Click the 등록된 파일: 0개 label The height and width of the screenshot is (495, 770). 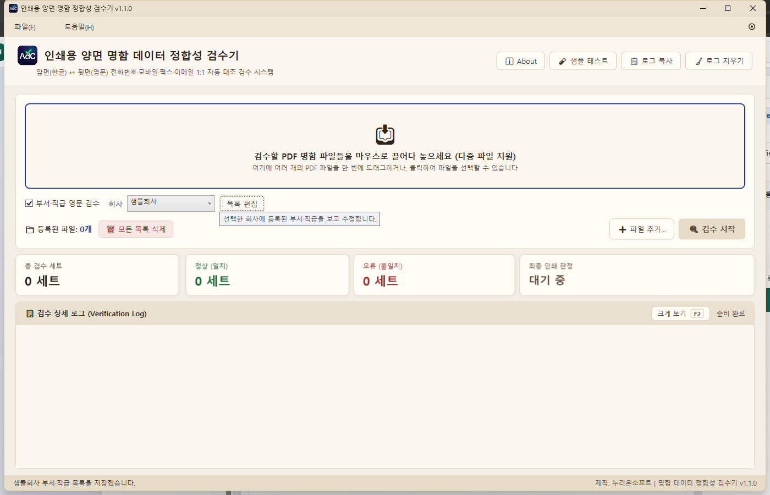click(64, 229)
